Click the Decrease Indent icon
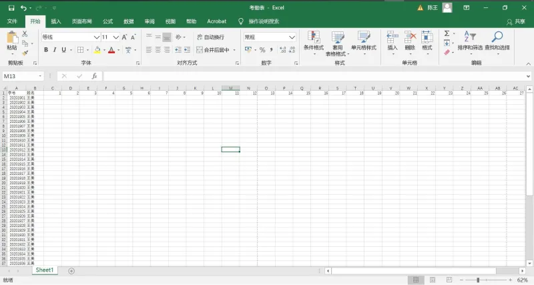The width and height of the screenshot is (534, 285). point(178,49)
